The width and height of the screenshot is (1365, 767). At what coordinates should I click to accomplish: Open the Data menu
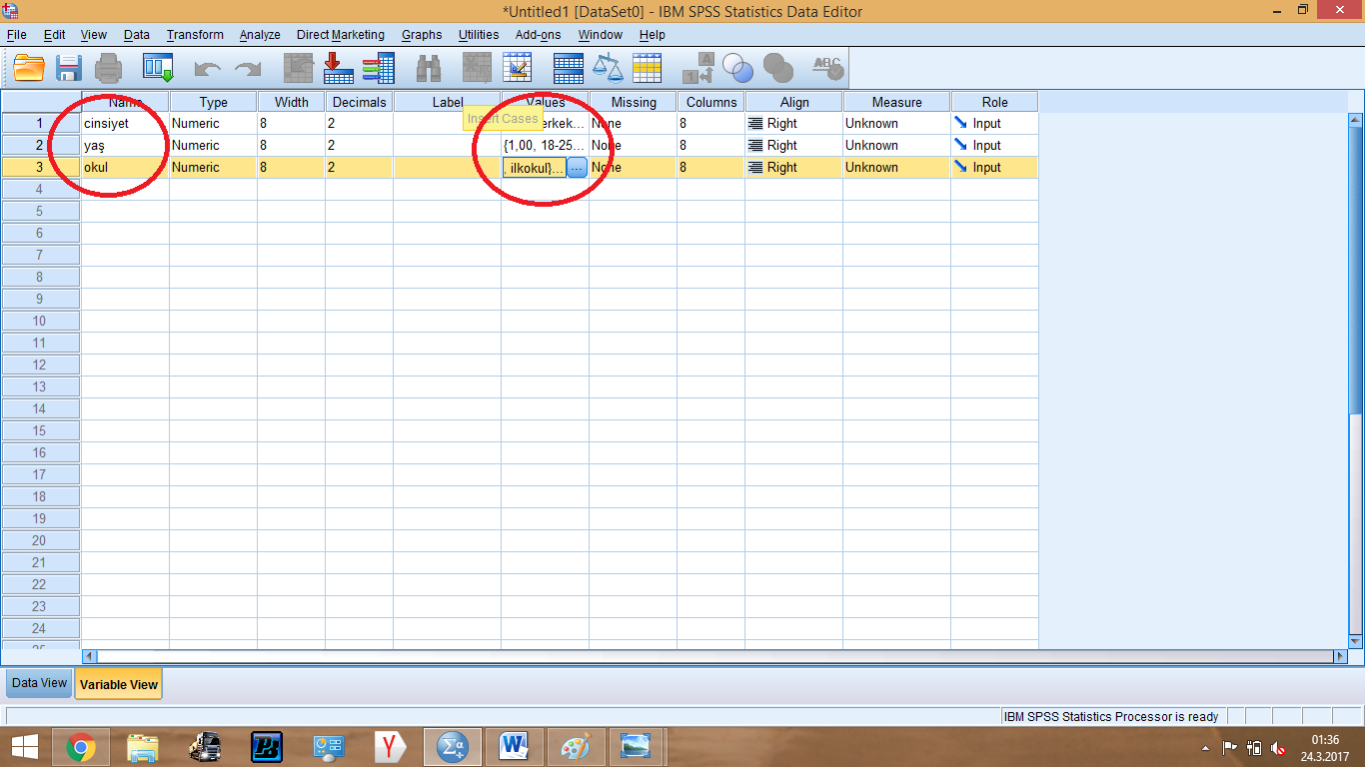[137, 35]
